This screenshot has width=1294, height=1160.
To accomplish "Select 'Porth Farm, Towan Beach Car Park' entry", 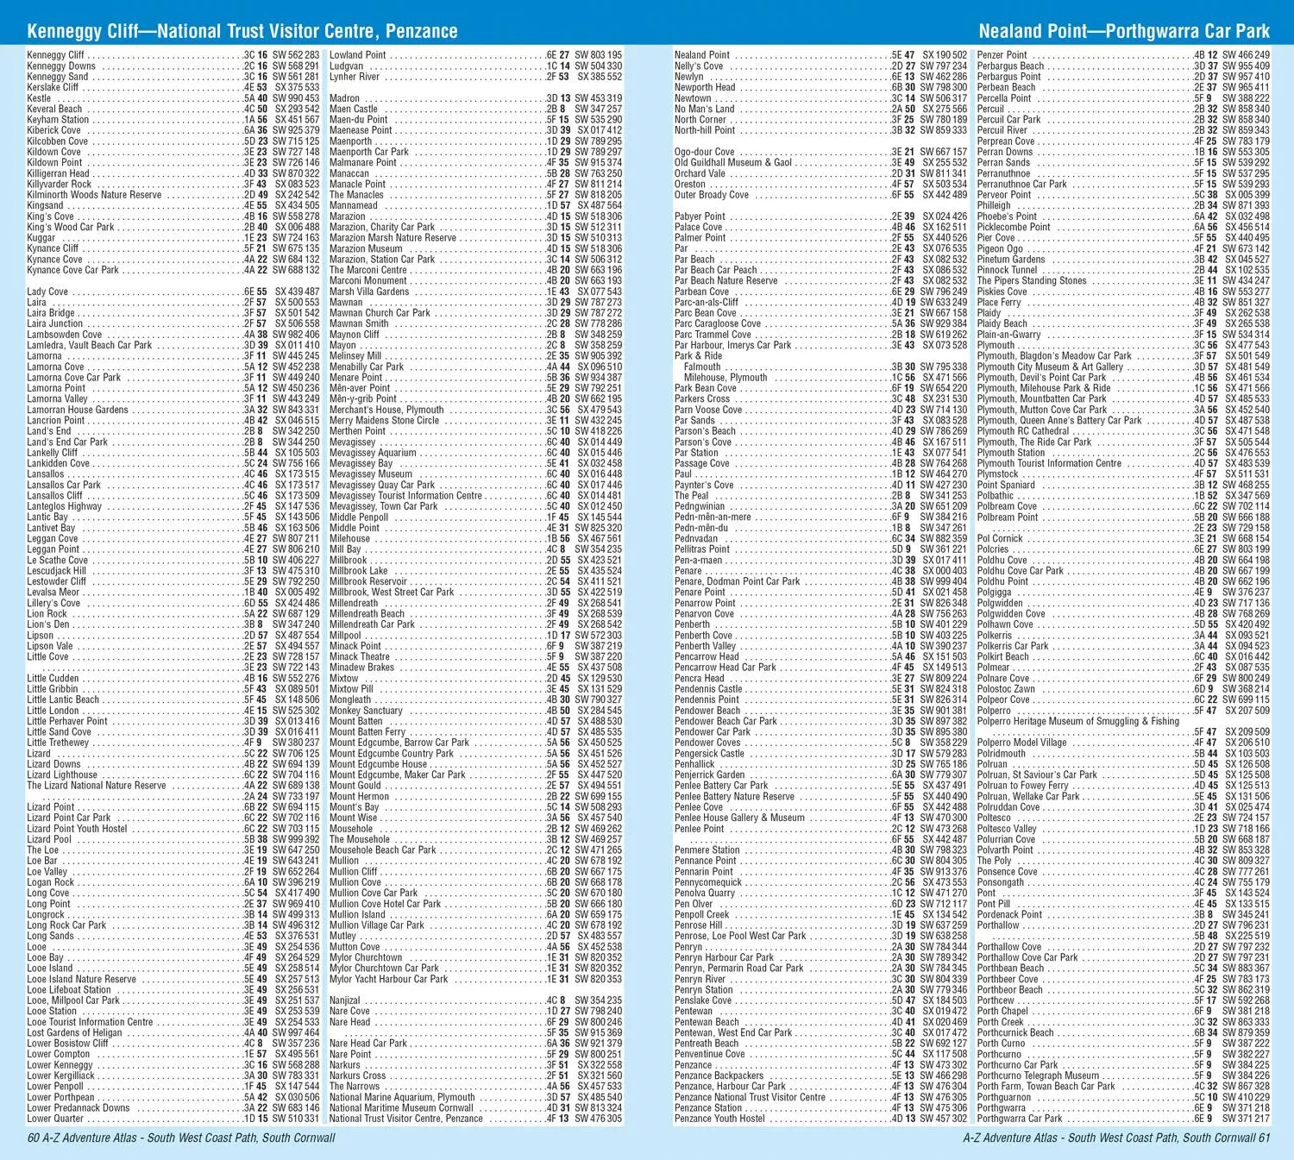I will coord(1123,1086).
